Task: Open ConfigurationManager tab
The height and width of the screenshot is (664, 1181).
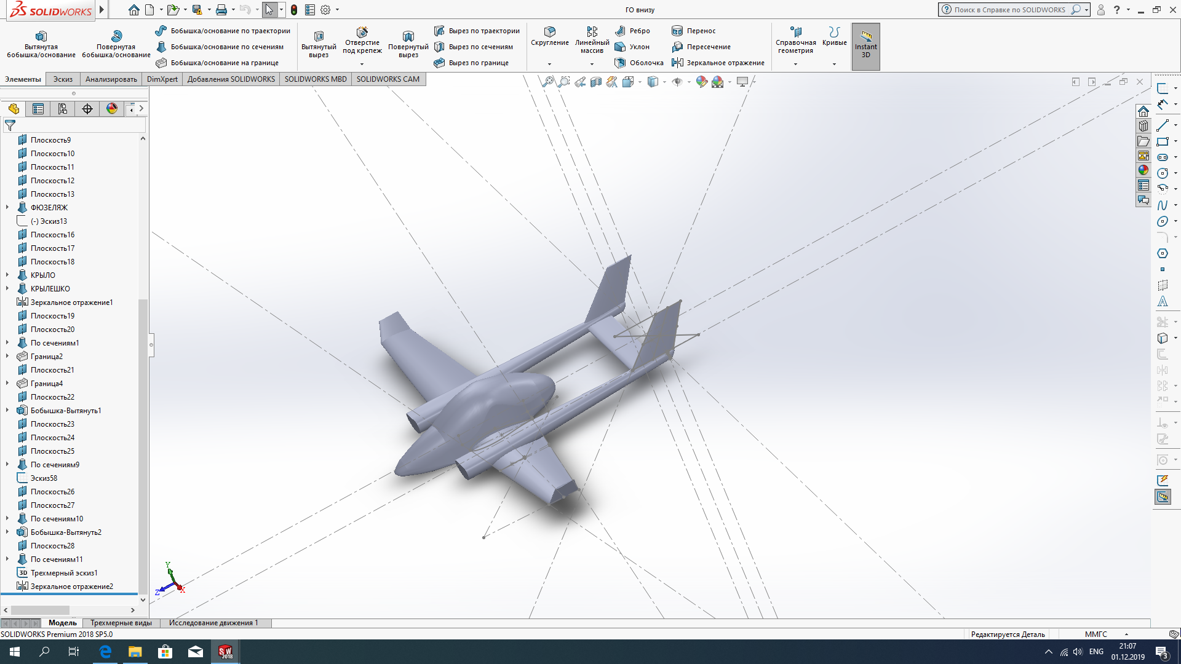Action: [x=63, y=109]
